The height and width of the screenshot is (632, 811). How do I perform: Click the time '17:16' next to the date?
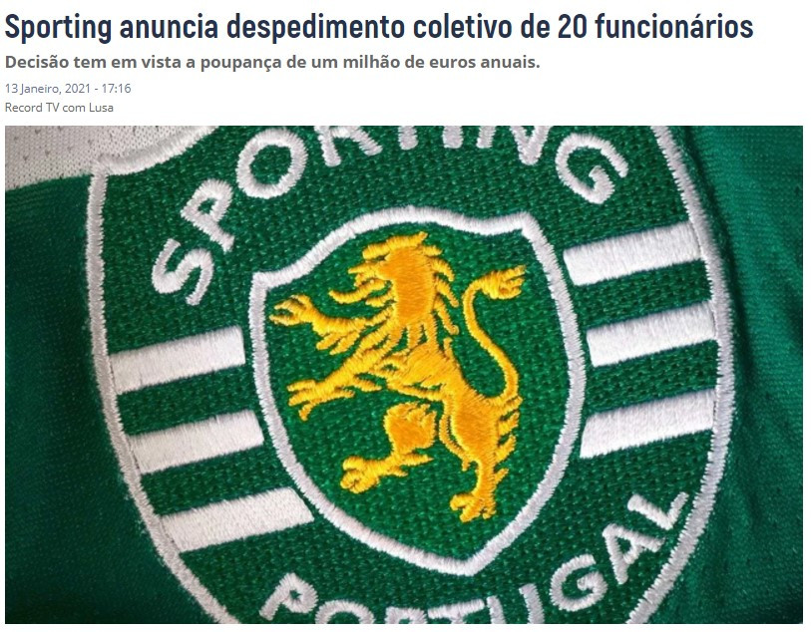116,89
